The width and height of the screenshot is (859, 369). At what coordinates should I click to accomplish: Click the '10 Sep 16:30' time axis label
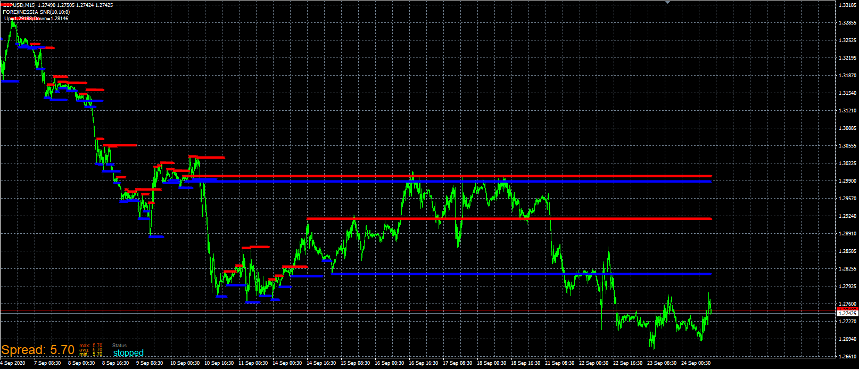[219, 363]
